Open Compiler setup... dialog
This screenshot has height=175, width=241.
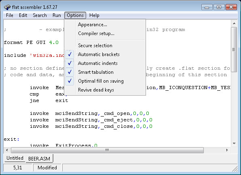(105, 33)
